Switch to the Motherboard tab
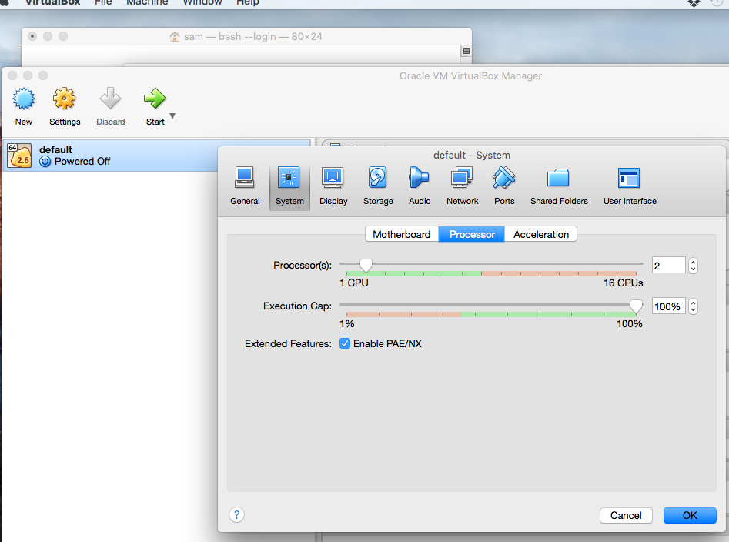This screenshot has width=729, height=542. pos(402,234)
